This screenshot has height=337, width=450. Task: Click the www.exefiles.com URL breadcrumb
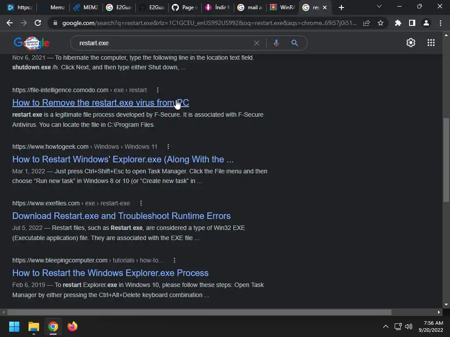coord(71,203)
